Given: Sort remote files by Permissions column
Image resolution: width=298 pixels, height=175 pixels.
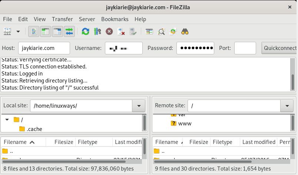Looking at the screenshot, I should click(284, 142).
